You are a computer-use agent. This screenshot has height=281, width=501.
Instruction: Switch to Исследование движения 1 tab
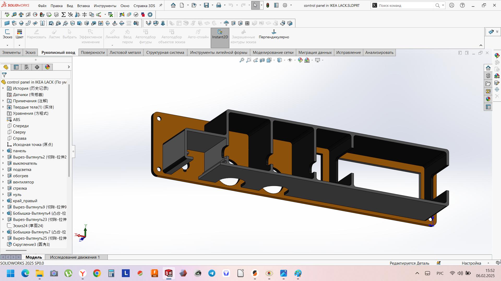(75, 257)
